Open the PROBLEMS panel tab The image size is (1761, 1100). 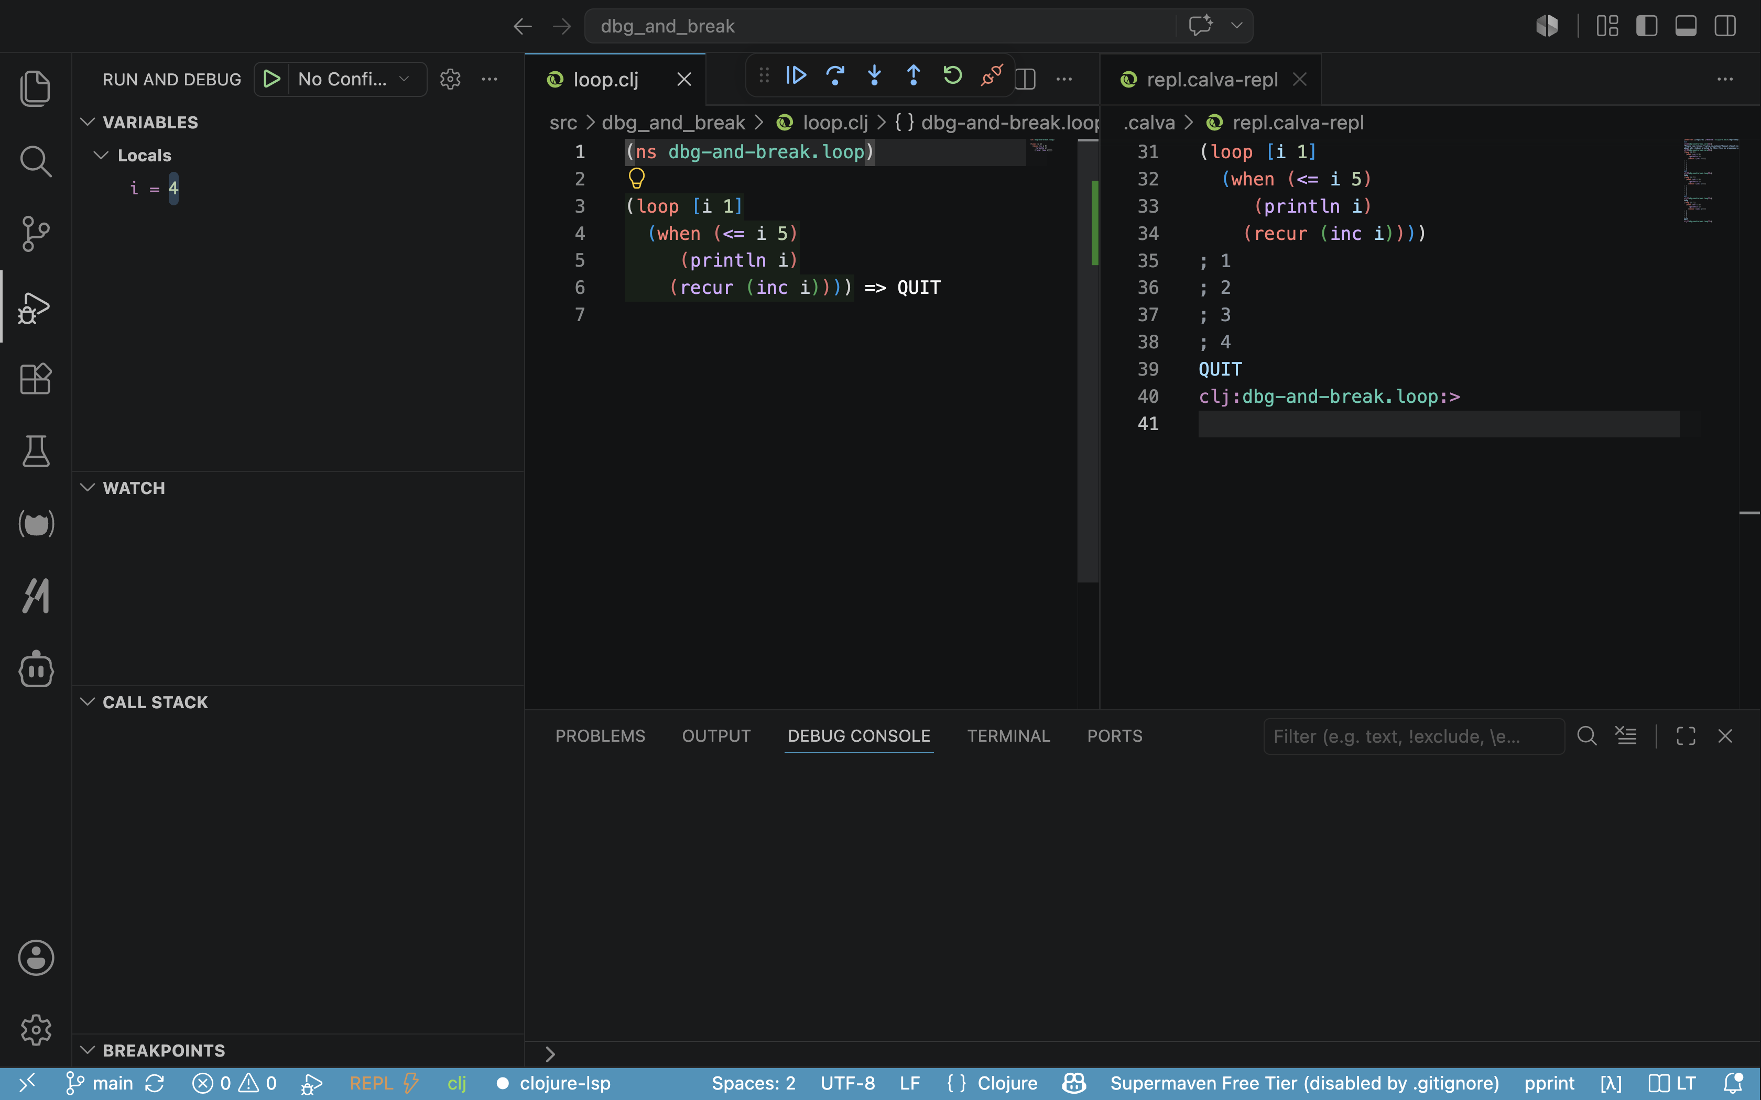600,735
